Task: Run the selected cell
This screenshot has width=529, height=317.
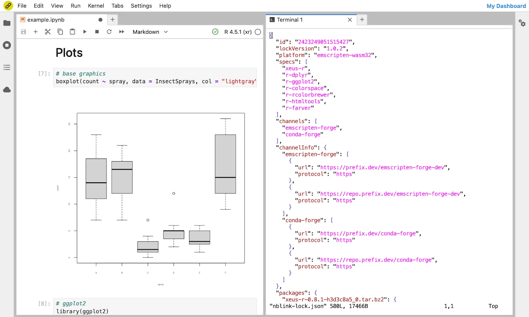Action: click(85, 32)
